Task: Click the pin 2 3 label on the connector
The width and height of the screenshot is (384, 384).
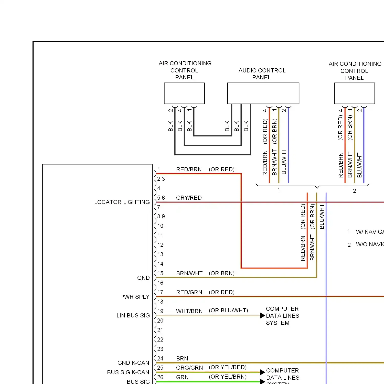Action: tap(161, 179)
